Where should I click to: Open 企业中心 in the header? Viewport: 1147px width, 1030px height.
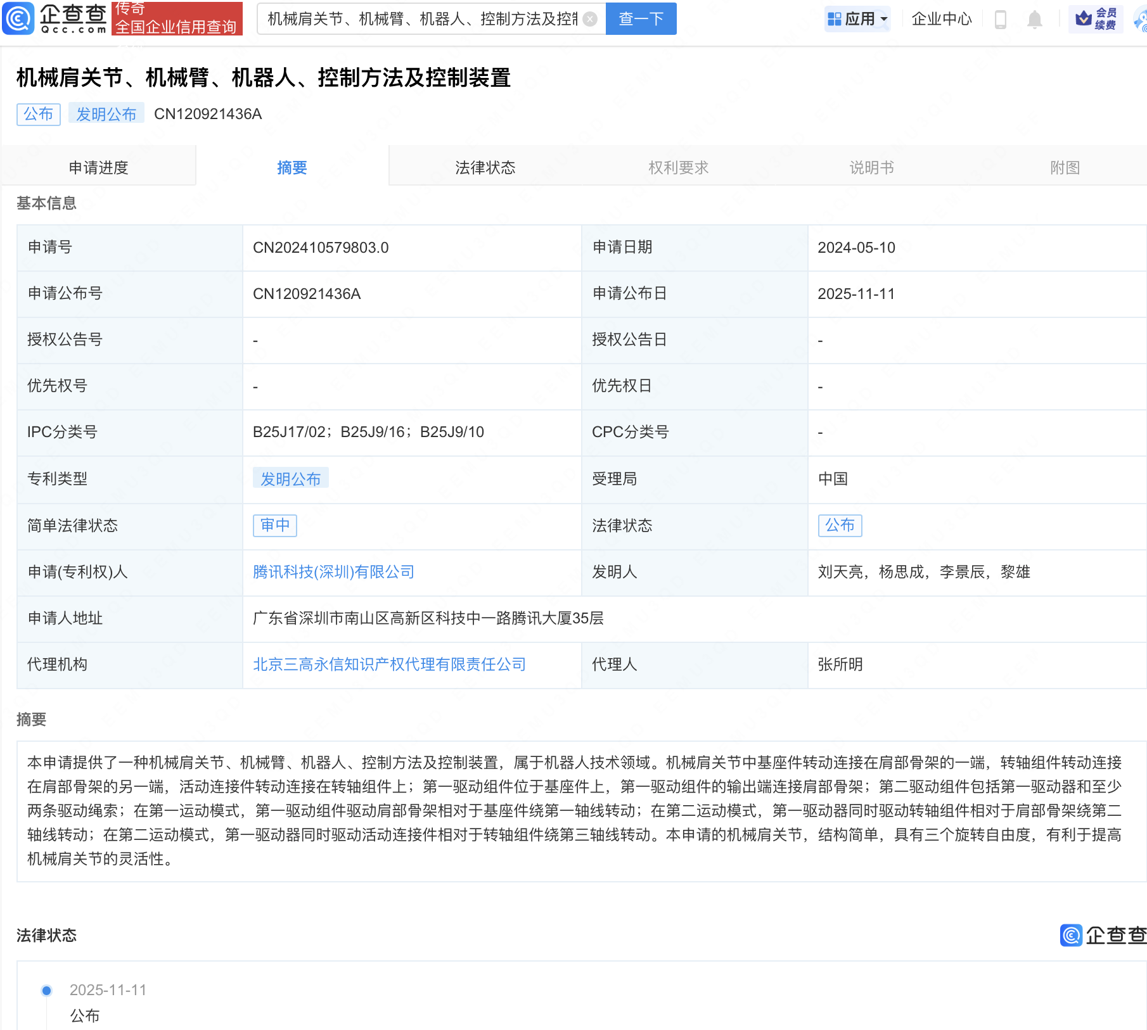click(x=941, y=19)
